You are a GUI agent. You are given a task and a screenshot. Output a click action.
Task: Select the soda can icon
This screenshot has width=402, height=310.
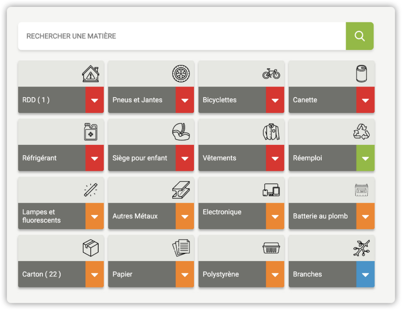[x=361, y=74]
